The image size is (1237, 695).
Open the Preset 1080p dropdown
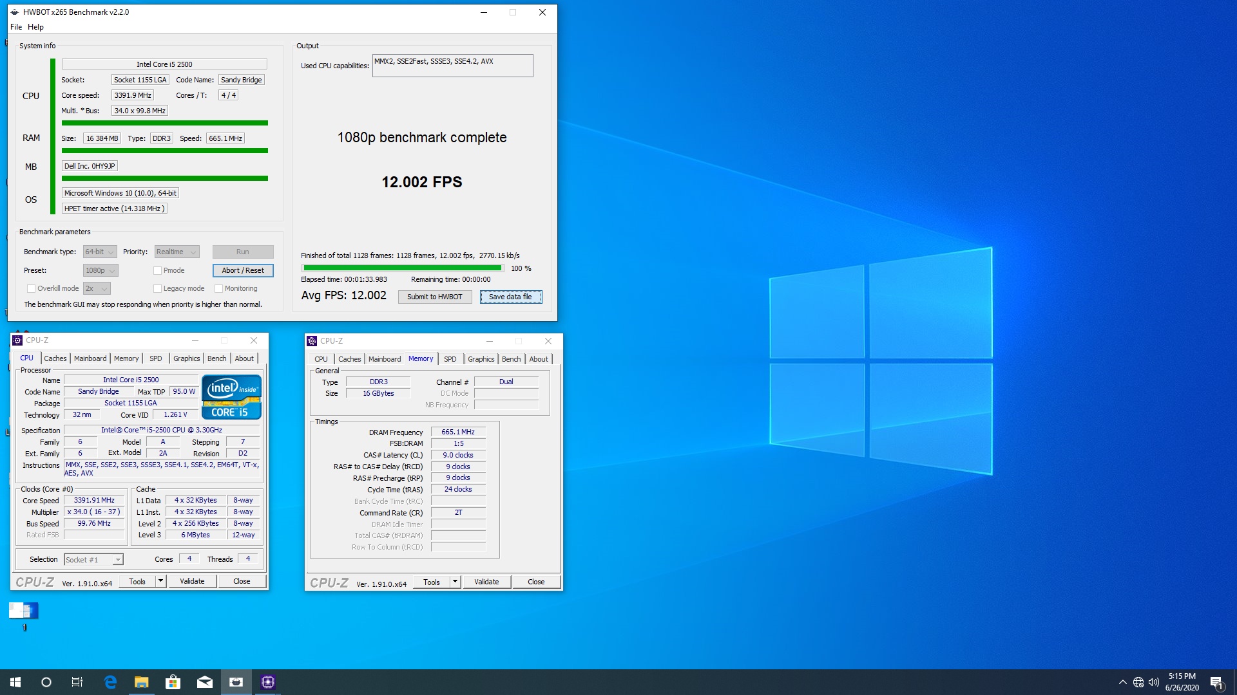pos(101,271)
